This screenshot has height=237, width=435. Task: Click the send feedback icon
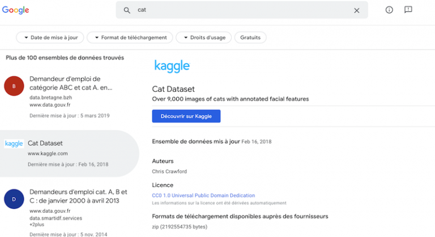[408, 10]
